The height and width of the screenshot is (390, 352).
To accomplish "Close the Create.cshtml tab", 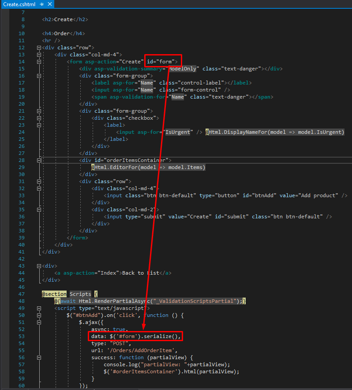I will pyautogui.click(x=50, y=4).
